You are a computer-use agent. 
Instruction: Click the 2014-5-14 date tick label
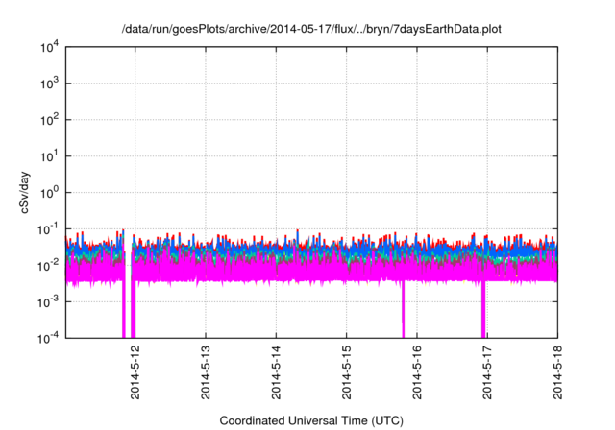tap(276, 372)
